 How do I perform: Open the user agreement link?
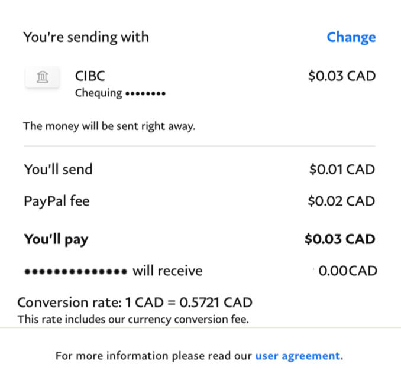tap(297, 356)
